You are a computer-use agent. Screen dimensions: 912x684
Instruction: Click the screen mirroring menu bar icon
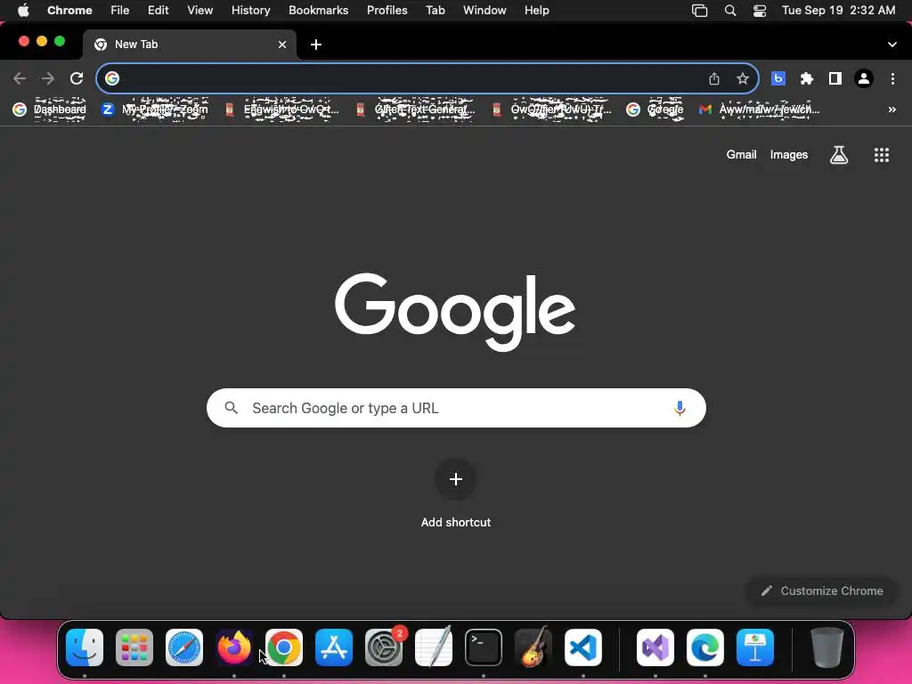[x=700, y=11]
